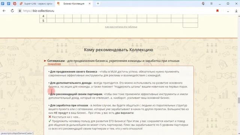Click 'Для дополнительного дохода' text

tap(71, 83)
